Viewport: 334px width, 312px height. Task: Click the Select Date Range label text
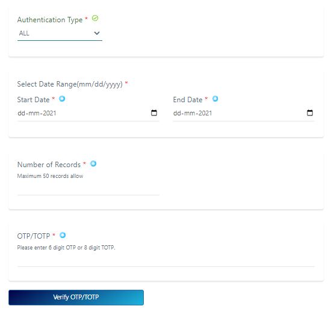click(70, 84)
